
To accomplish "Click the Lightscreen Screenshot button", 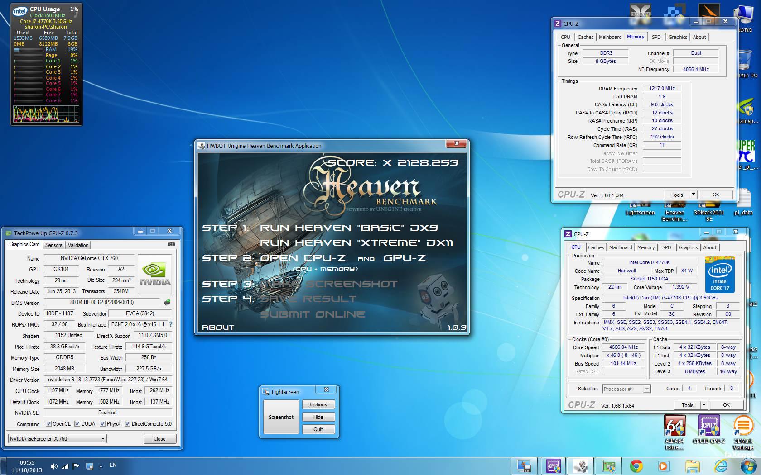I will coord(281,417).
